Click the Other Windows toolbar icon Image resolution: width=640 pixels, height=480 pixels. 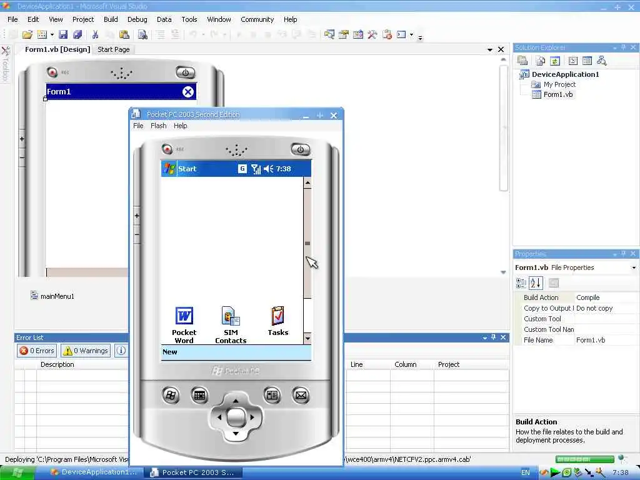coord(401,35)
